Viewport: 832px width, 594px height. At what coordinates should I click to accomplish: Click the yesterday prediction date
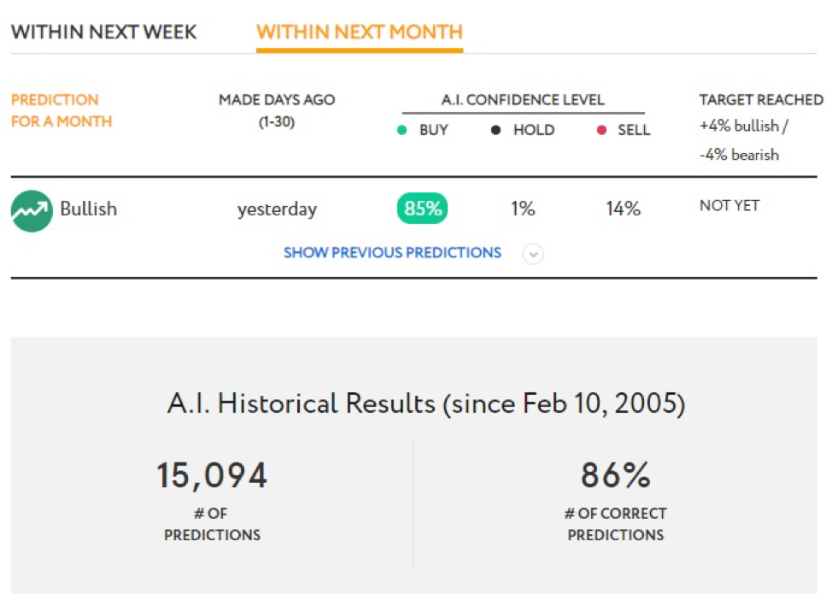[277, 209]
